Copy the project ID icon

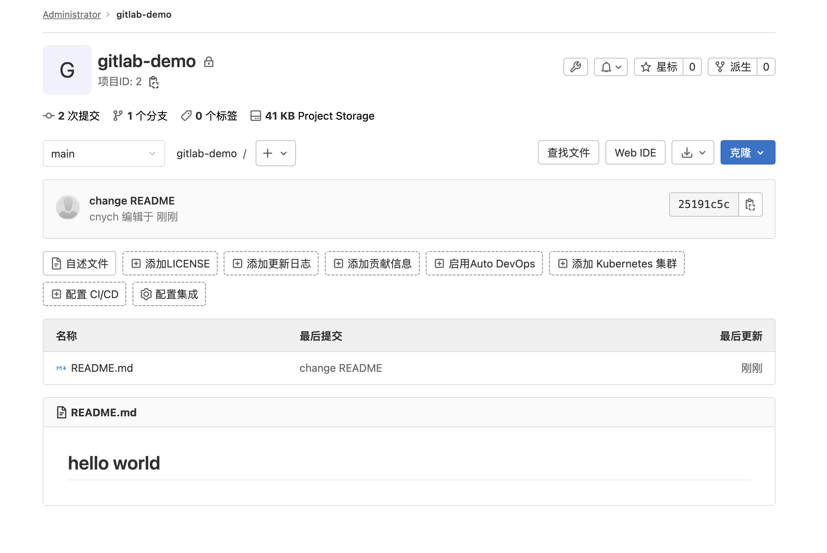coord(154,82)
